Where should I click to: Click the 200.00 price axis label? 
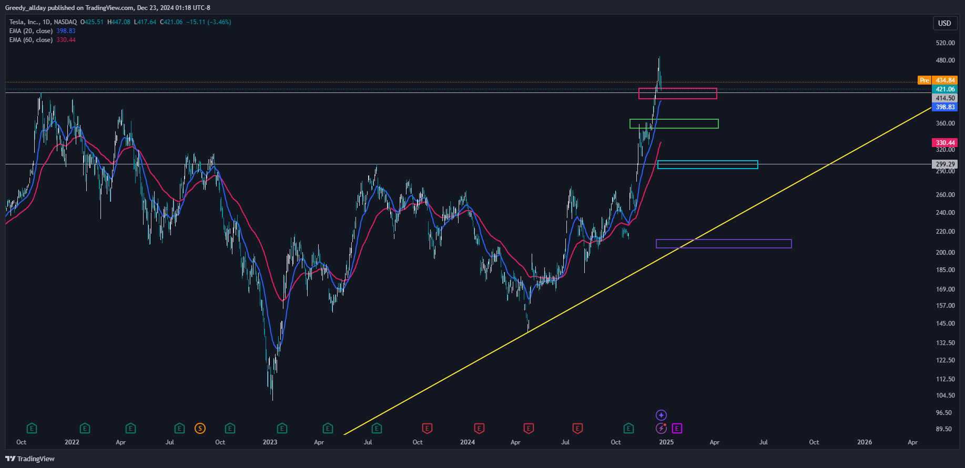(x=945, y=253)
